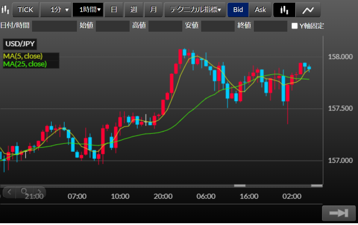This screenshot has width=358, height=225.
Task: Click the 07:00 time axis label
Action: click(x=77, y=196)
